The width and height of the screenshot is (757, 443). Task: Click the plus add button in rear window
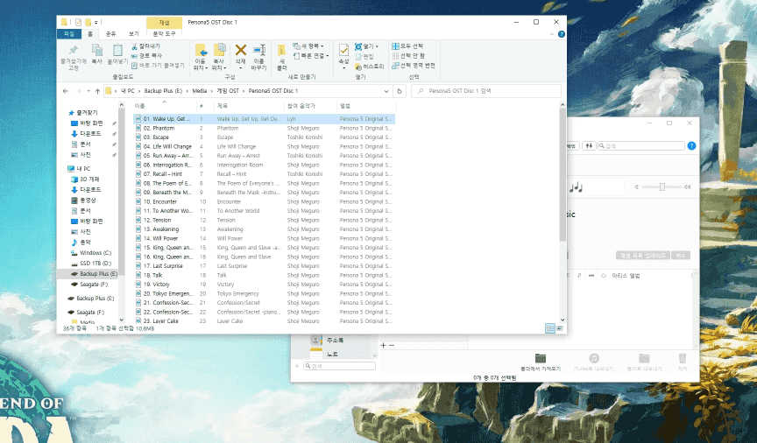pos(384,345)
